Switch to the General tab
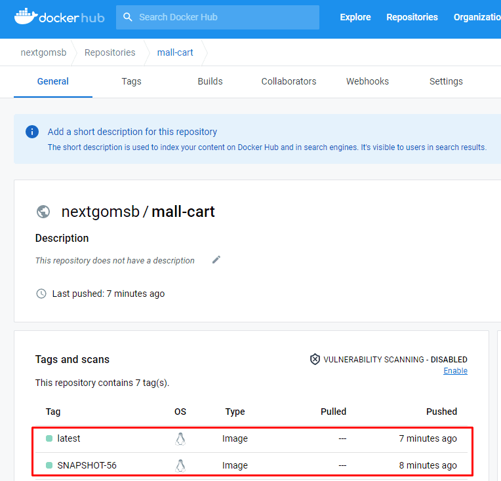The height and width of the screenshot is (481, 501). [53, 81]
